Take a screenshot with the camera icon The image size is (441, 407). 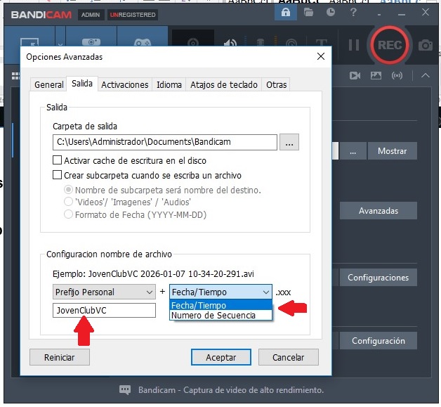426,45
